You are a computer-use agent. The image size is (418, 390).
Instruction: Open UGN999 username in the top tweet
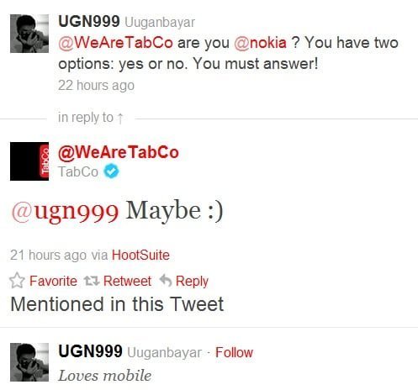89,21
